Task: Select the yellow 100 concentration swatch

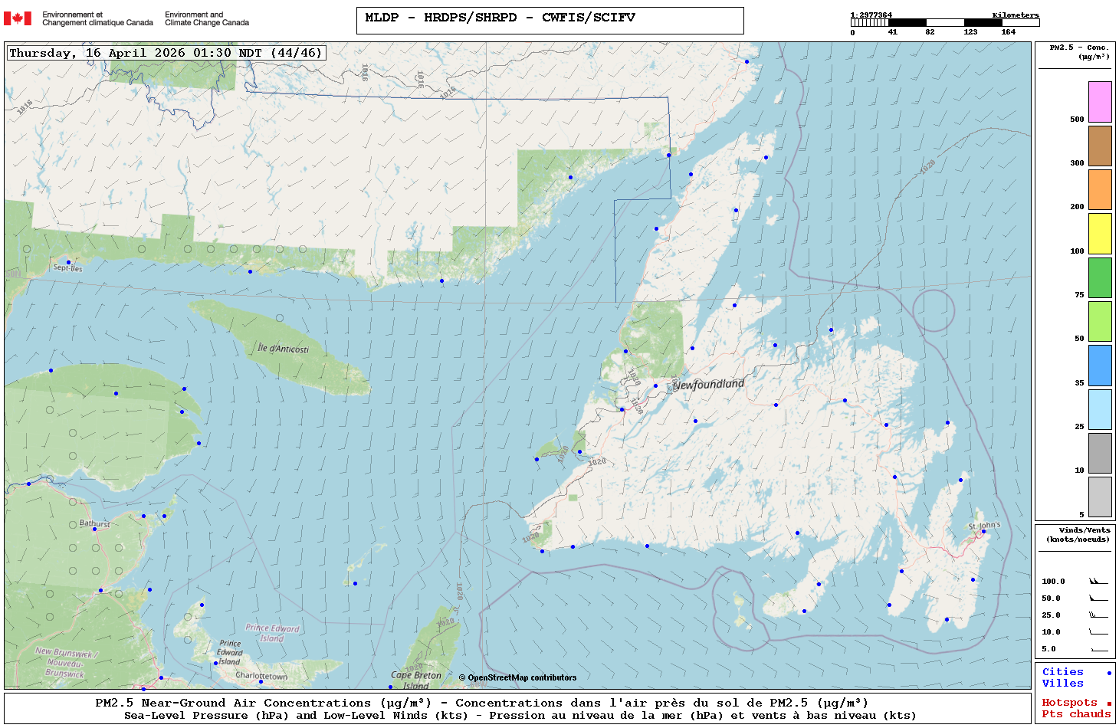Action: click(x=1100, y=234)
